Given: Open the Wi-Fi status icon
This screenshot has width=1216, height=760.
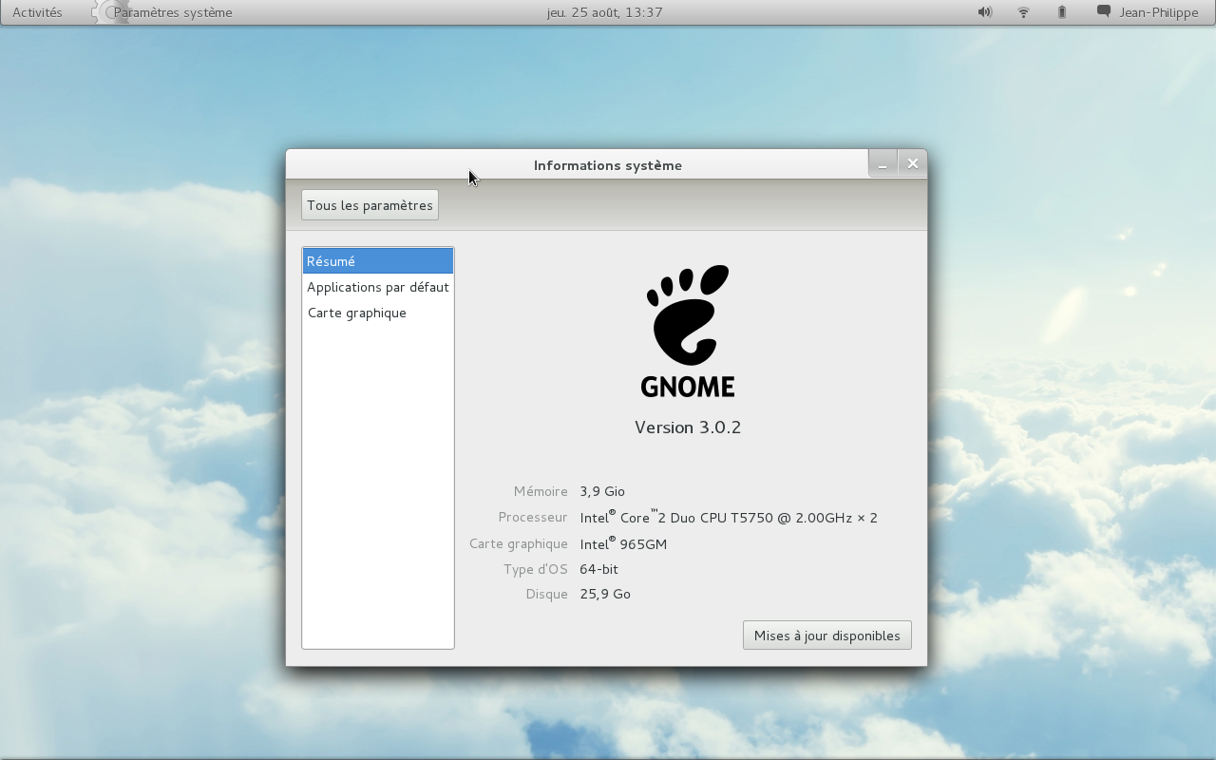Looking at the screenshot, I should click(1023, 12).
